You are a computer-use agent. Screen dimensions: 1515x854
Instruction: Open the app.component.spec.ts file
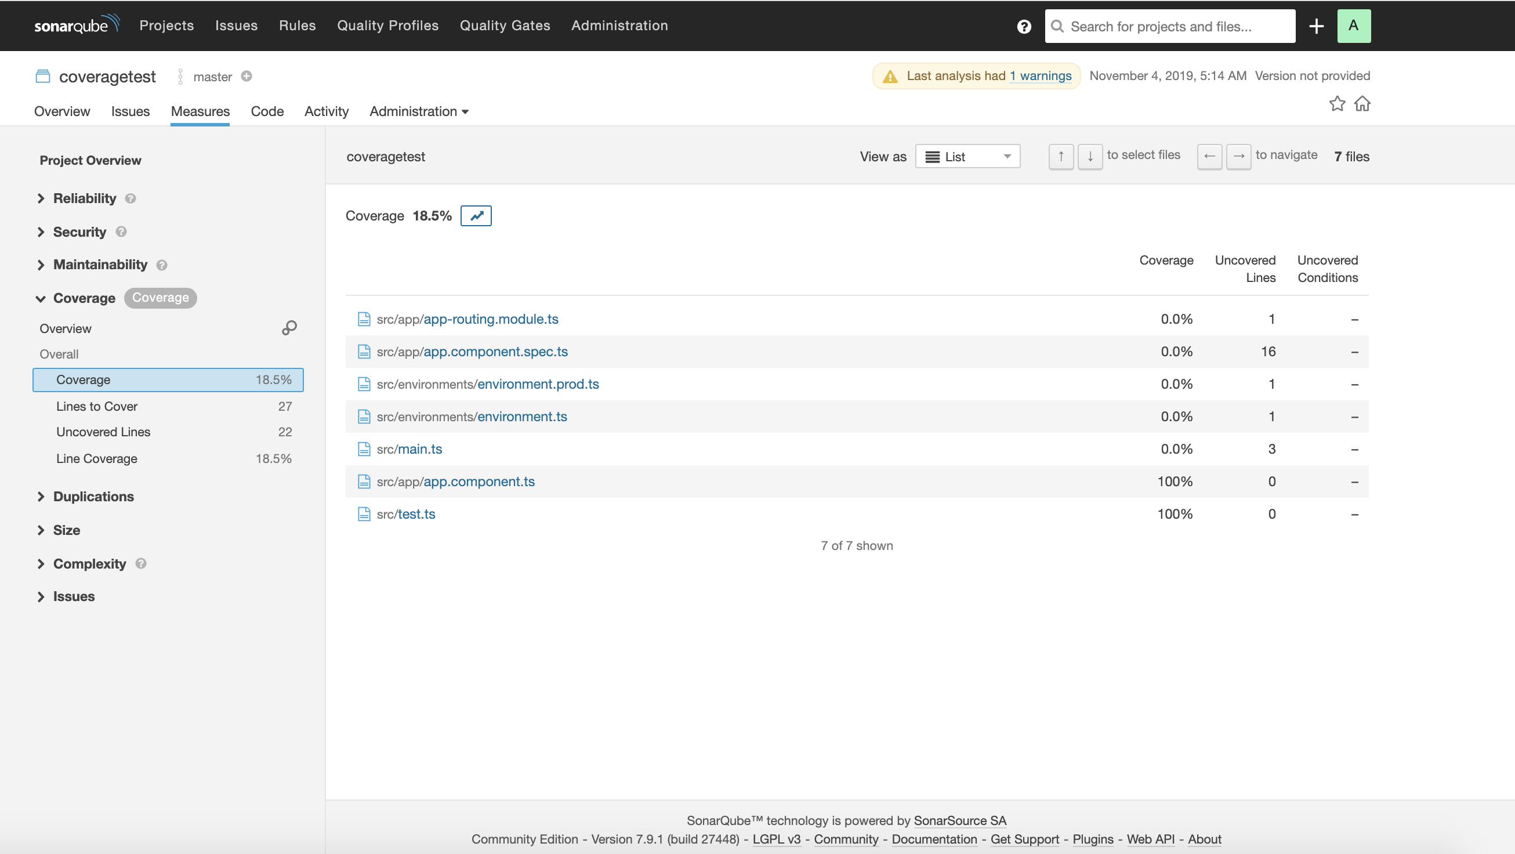coord(495,352)
